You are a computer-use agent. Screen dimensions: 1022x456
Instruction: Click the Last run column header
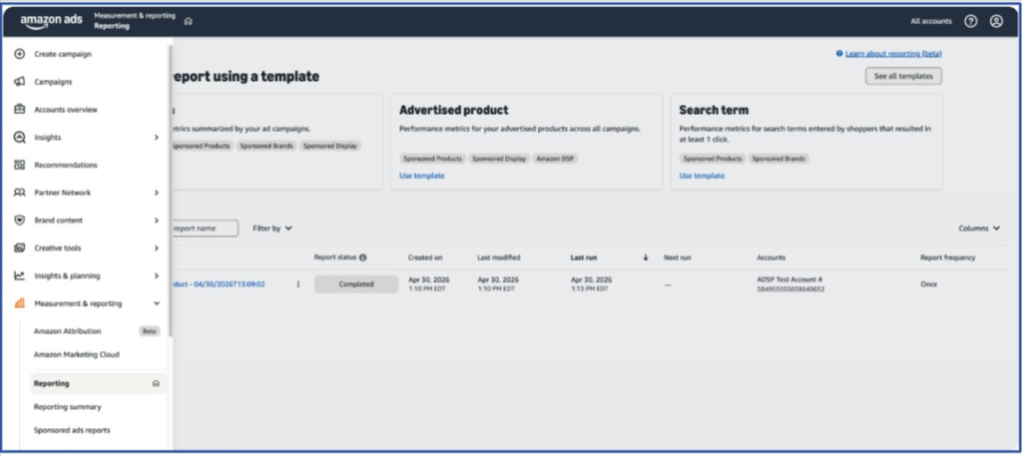pyautogui.click(x=583, y=257)
